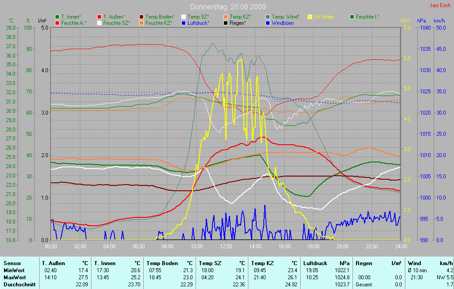Click the teal Temp. Wind legend square
Viewport: 454px width, 289px height.
268,17
